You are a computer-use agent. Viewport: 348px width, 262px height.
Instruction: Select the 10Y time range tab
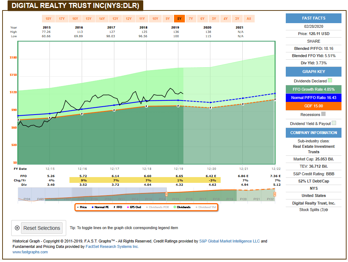tap(155, 19)
